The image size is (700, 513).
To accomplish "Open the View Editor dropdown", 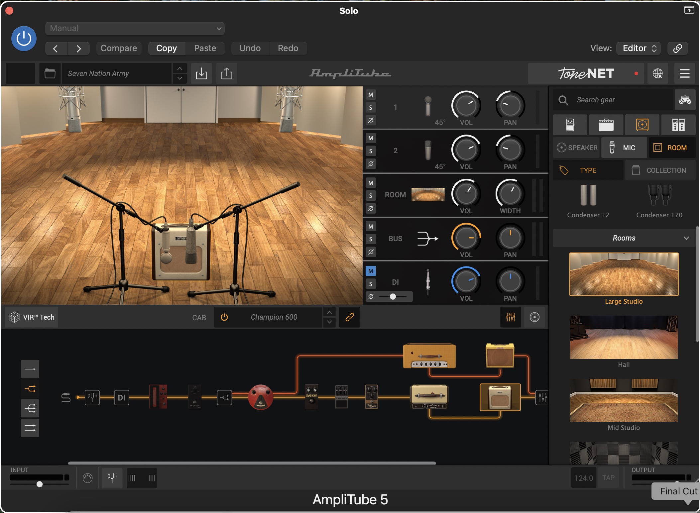I will [x=639, y=48].
